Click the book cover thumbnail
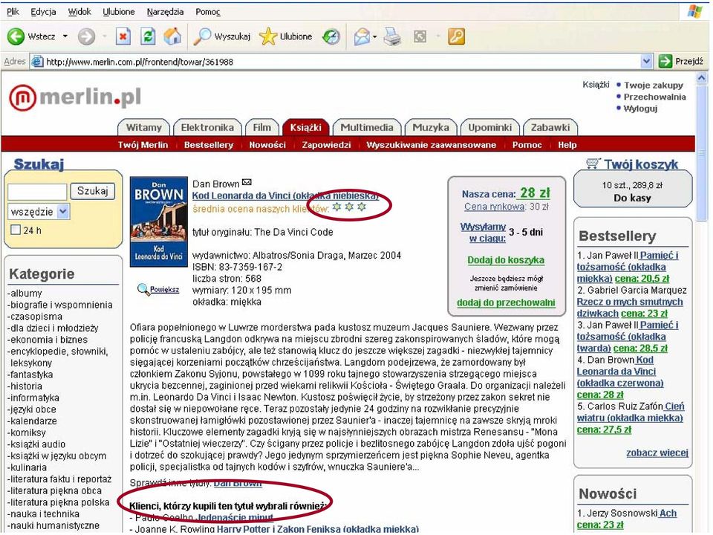Screen dimensions: 713x535 [159, 221]
